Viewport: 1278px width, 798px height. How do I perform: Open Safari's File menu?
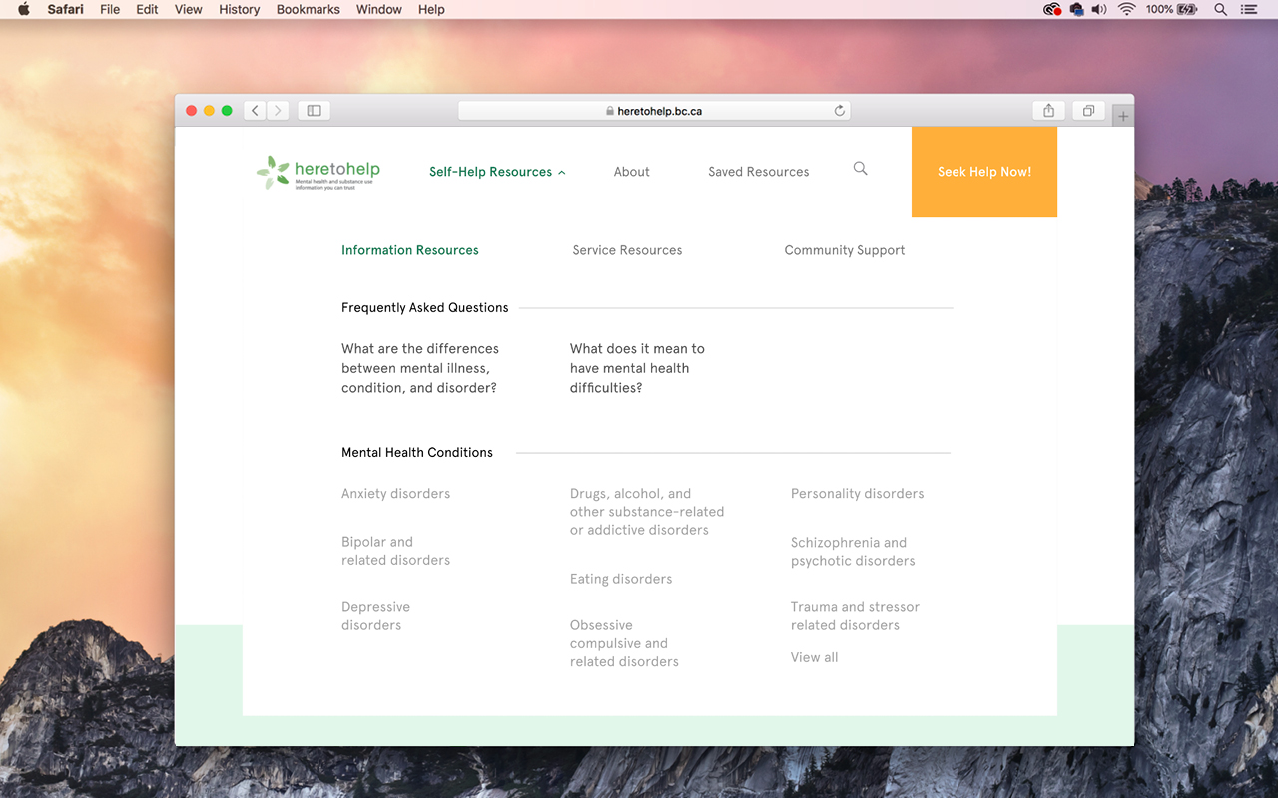[110, 9]
